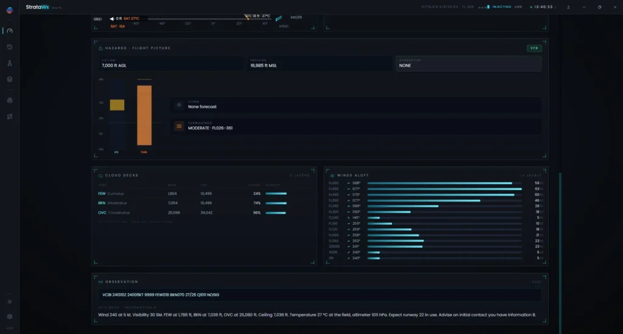The height and width of the screenshot is (334, 623).
Task: Click the Cloud Decks cloud icon
Action: (100, 176)
